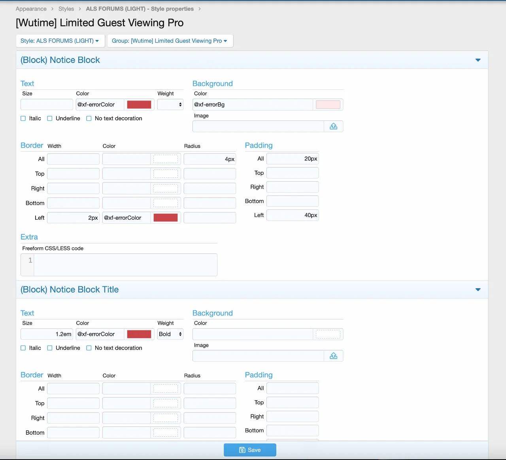The width and height of the screenshot is (506, 460).
Task: Collapse the (Block) Notice Block Title section arrow
Action: tap(478, 290)
